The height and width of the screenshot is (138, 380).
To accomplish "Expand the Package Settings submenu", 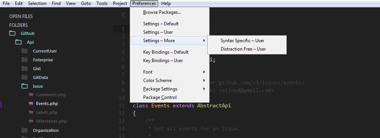I will (x=170, y=89).
